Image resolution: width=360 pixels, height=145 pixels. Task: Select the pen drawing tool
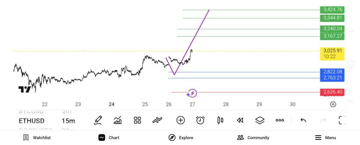tap(98, 120)
